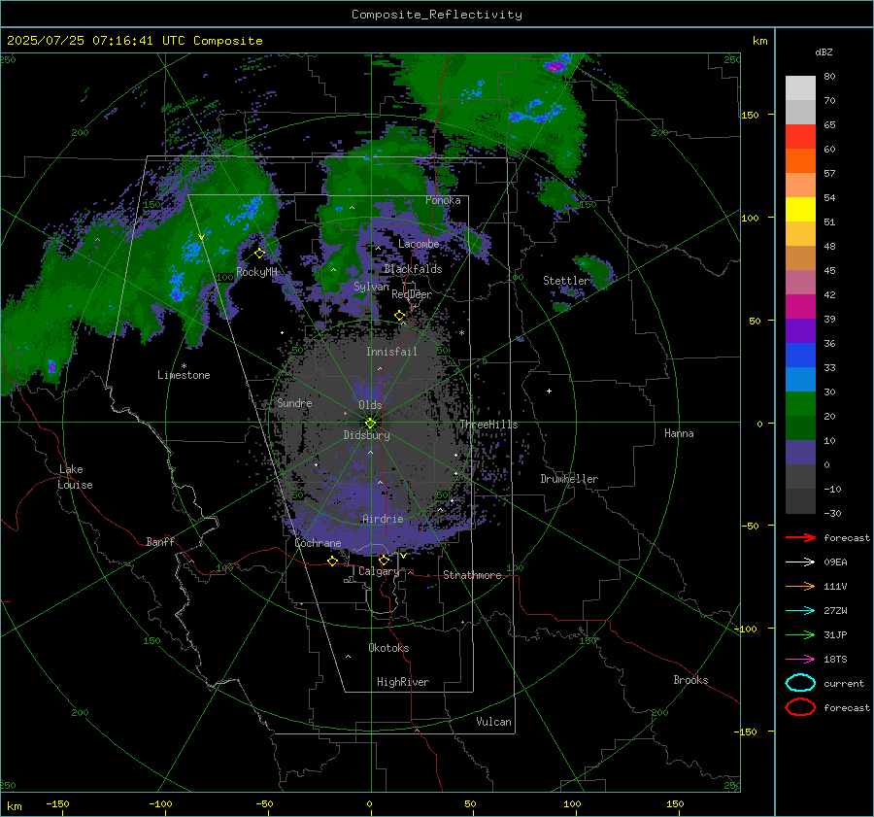Select the white 09EA arrow icon
This screenshot has height=817, width=874.
click(800, 562)
